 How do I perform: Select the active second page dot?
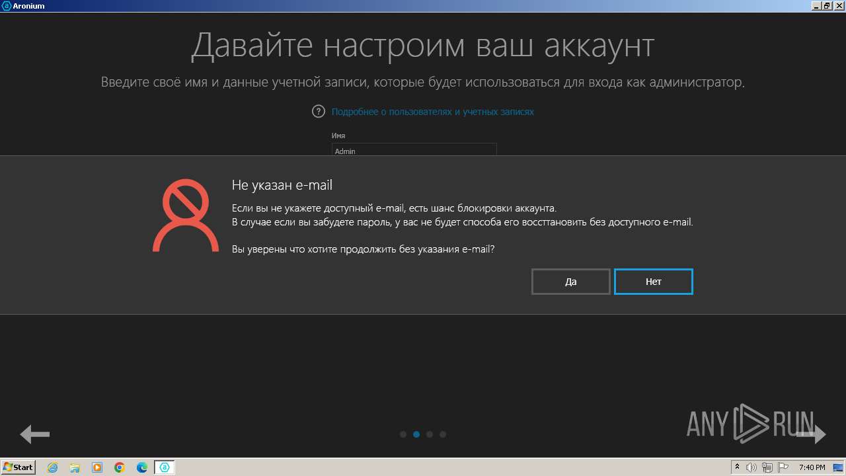click(416, 434)
